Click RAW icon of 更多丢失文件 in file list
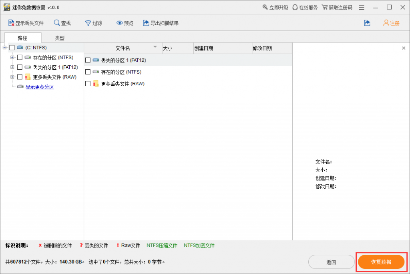410x274 pixels. point(96,83)
